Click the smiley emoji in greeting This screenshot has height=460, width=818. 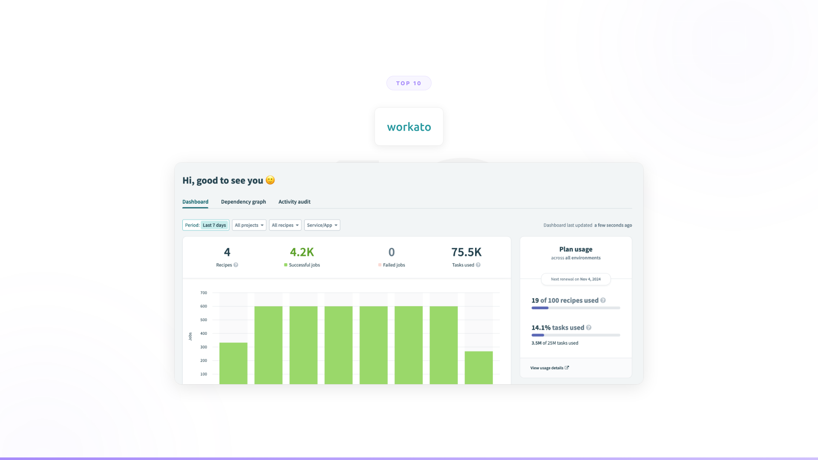point(270,180)
